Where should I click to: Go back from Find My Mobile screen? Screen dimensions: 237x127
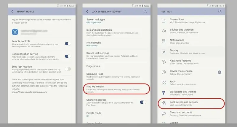[12, 12]
